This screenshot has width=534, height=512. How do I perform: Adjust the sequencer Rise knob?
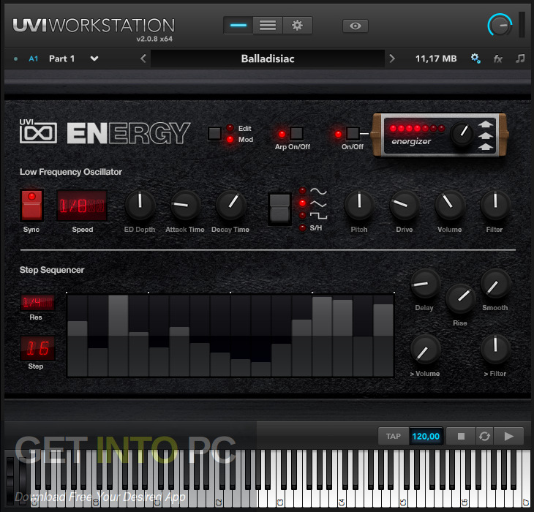tap(460, 298)
